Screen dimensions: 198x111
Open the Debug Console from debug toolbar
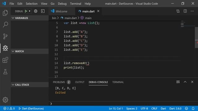pos(43,11)
